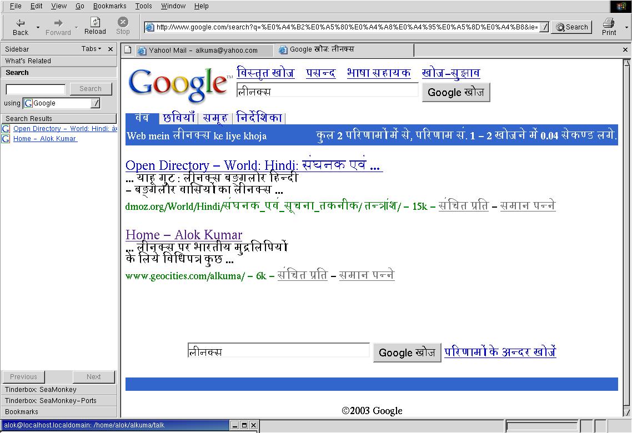This screenshot has height=433, width=632.
Task: Click the page icon in the URL bar
Action: pos(150,27)
